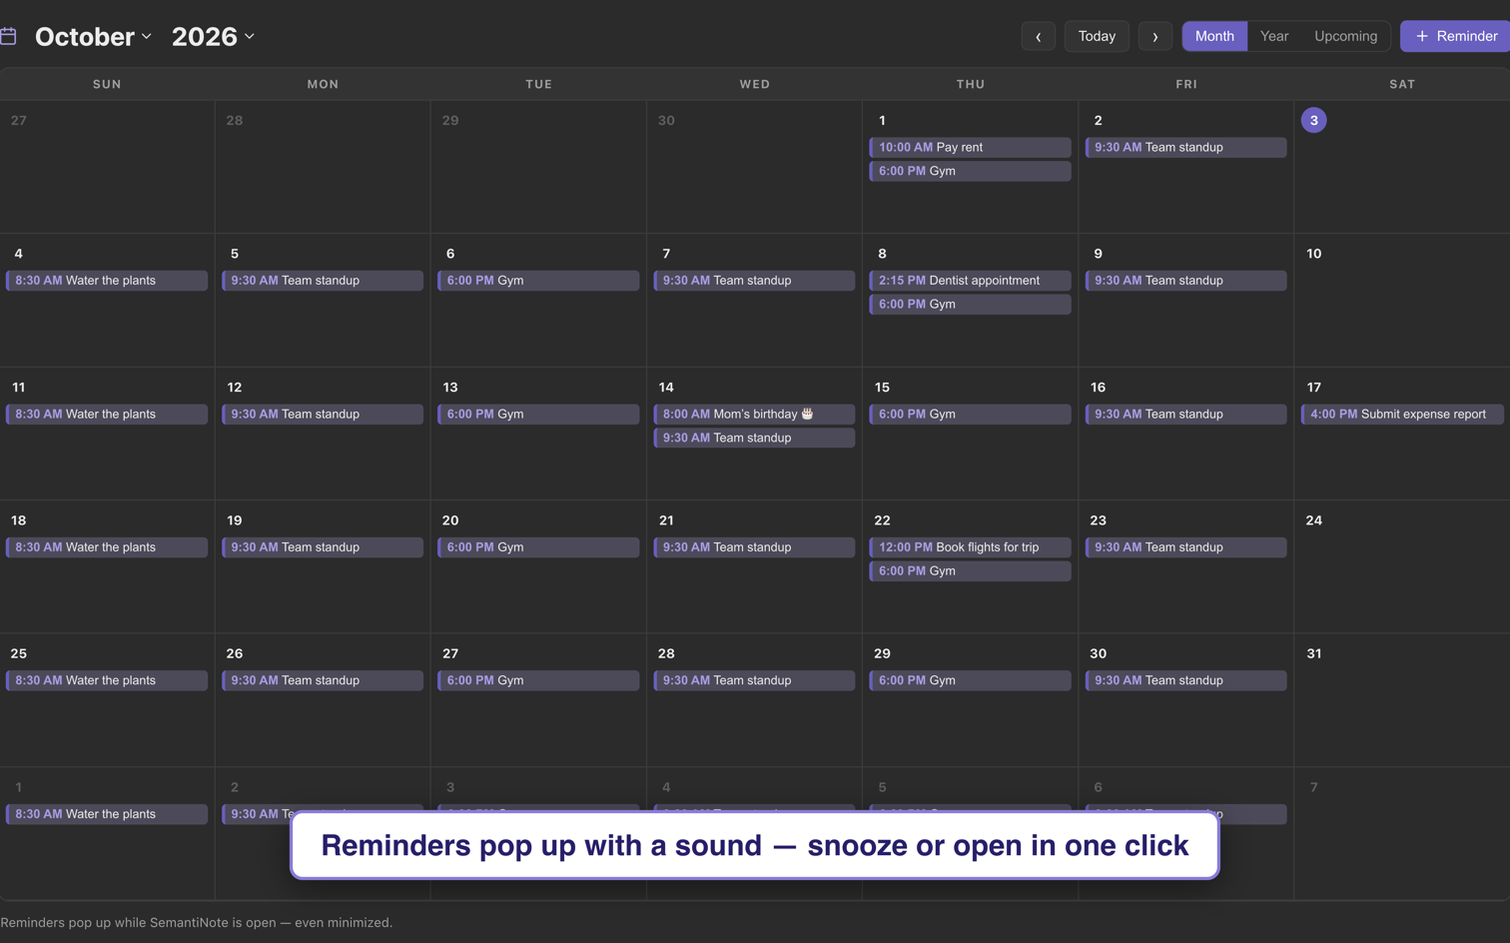Open Book flights for trip reminder
Viewport: 1510px width, 943px height.
(971, 547)
